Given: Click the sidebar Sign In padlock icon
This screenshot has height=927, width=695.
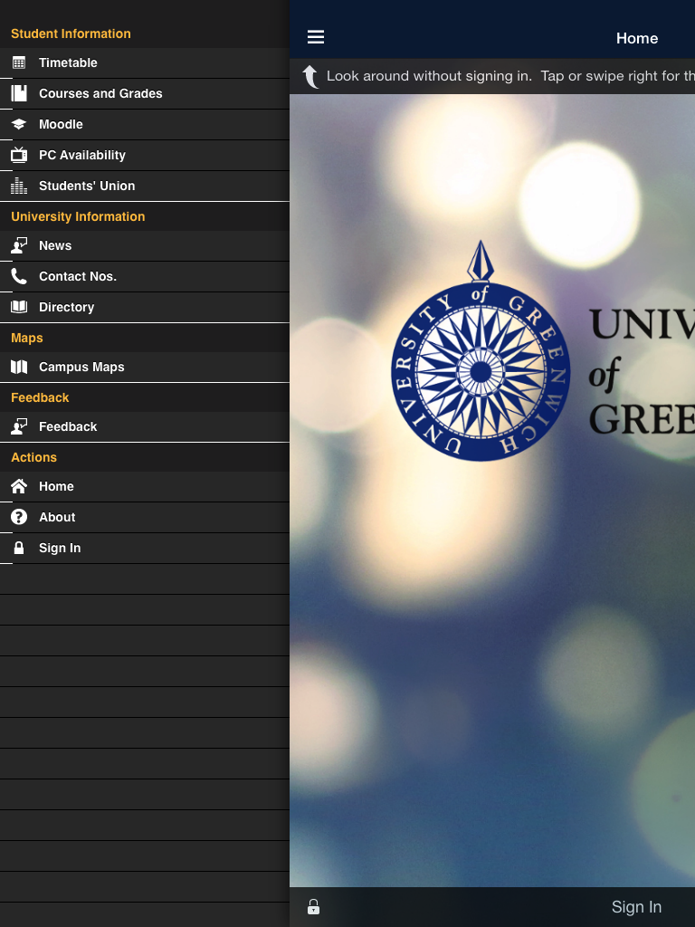Looking at the screenshot, I should point(19,548).
